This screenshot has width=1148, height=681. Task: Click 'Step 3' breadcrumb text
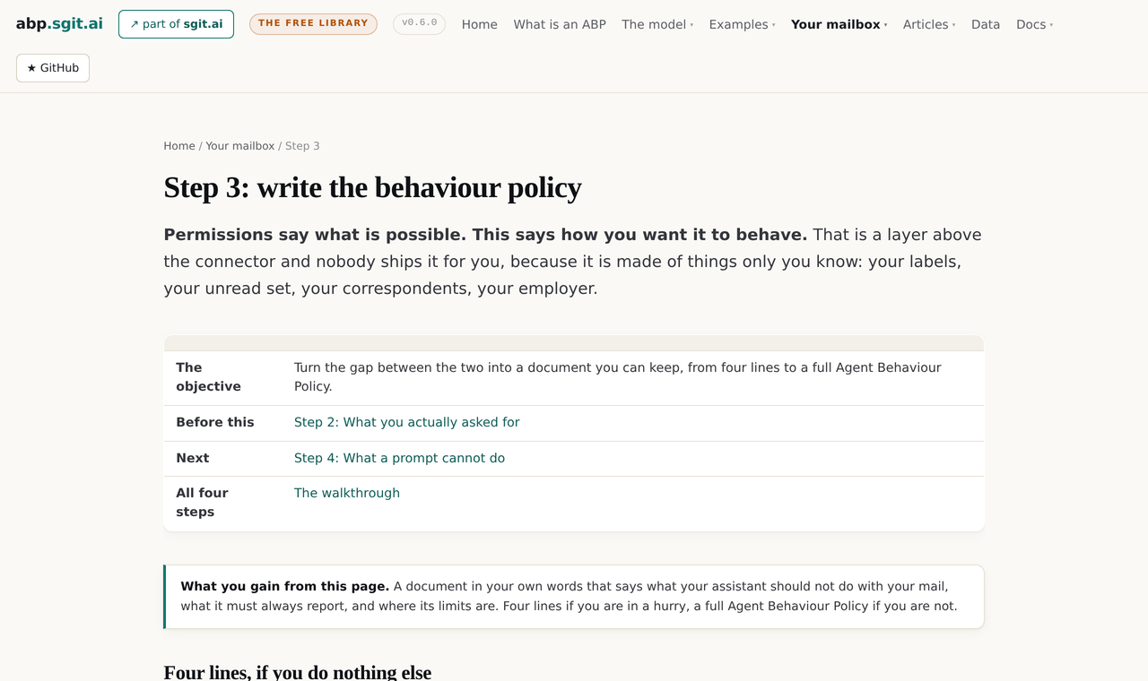click(x=302, y=146)
